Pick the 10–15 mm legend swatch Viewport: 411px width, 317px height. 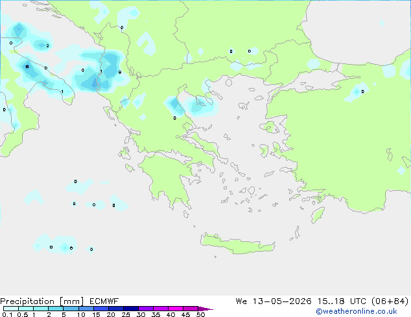point(86,309)
